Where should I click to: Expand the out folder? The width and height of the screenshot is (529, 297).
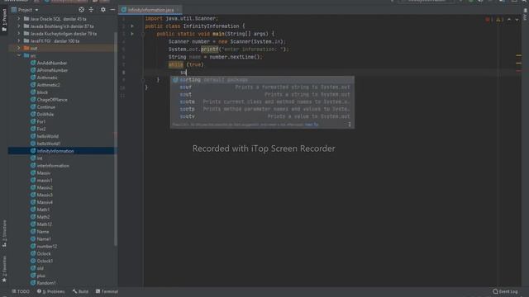(18, 48)
